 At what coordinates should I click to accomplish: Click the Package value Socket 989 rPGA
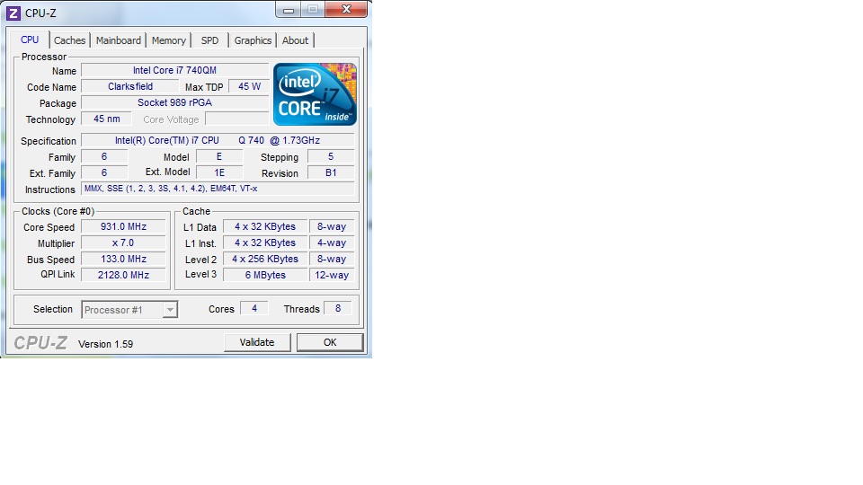[174, 102]
